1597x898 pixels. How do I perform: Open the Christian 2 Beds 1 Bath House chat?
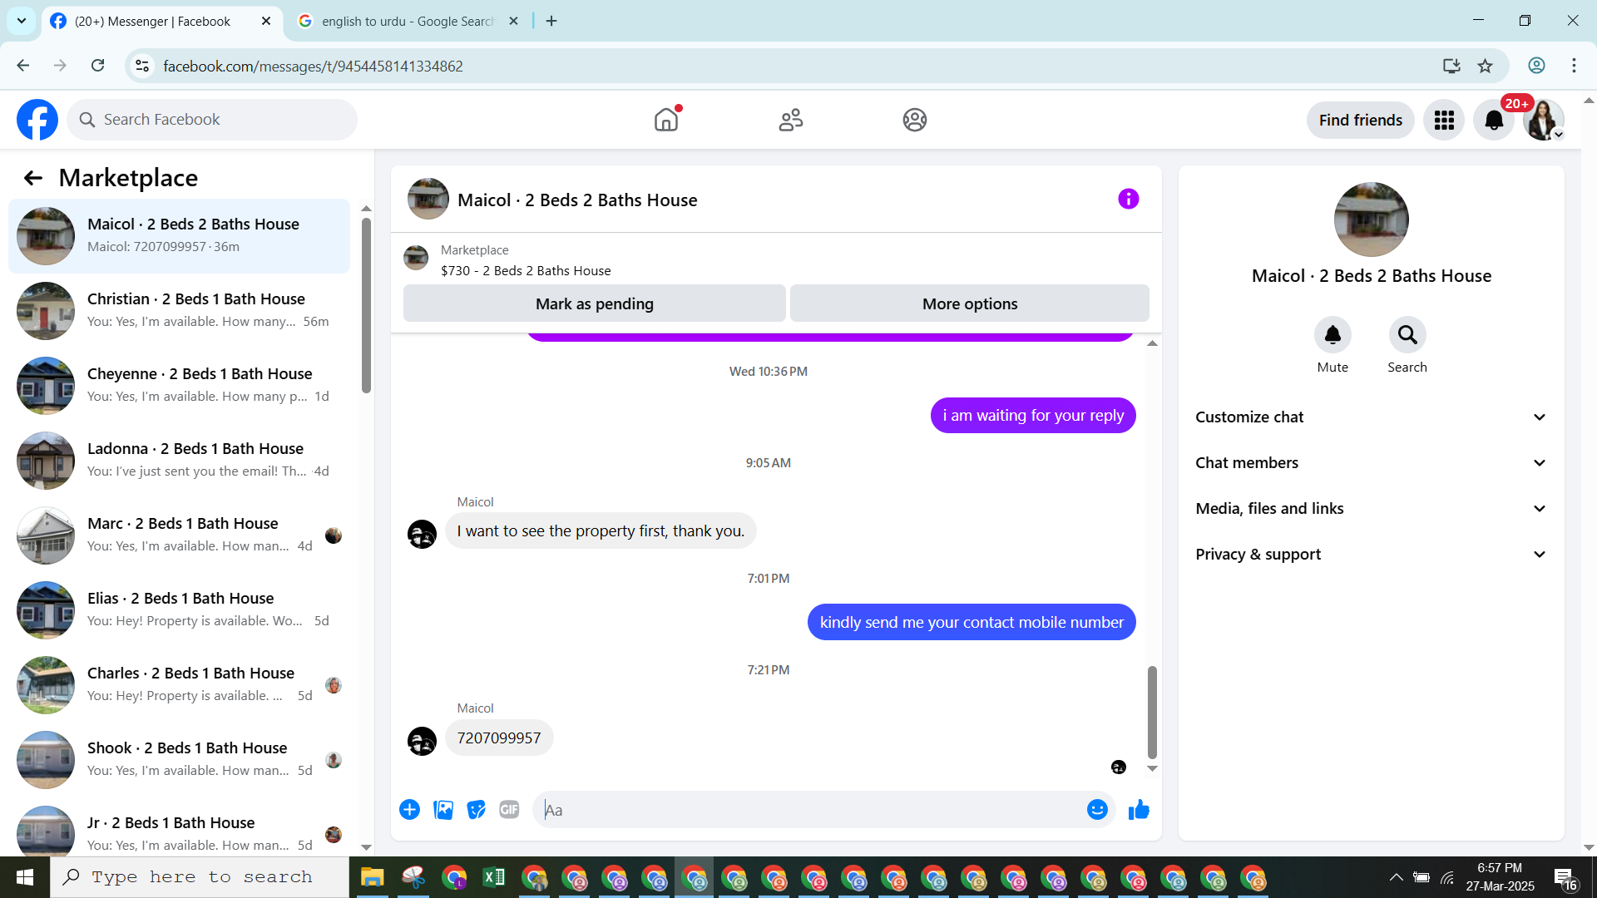pos(179,311)
